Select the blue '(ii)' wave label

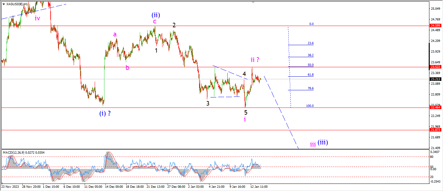pyautogui.click(x=156, y=15)
